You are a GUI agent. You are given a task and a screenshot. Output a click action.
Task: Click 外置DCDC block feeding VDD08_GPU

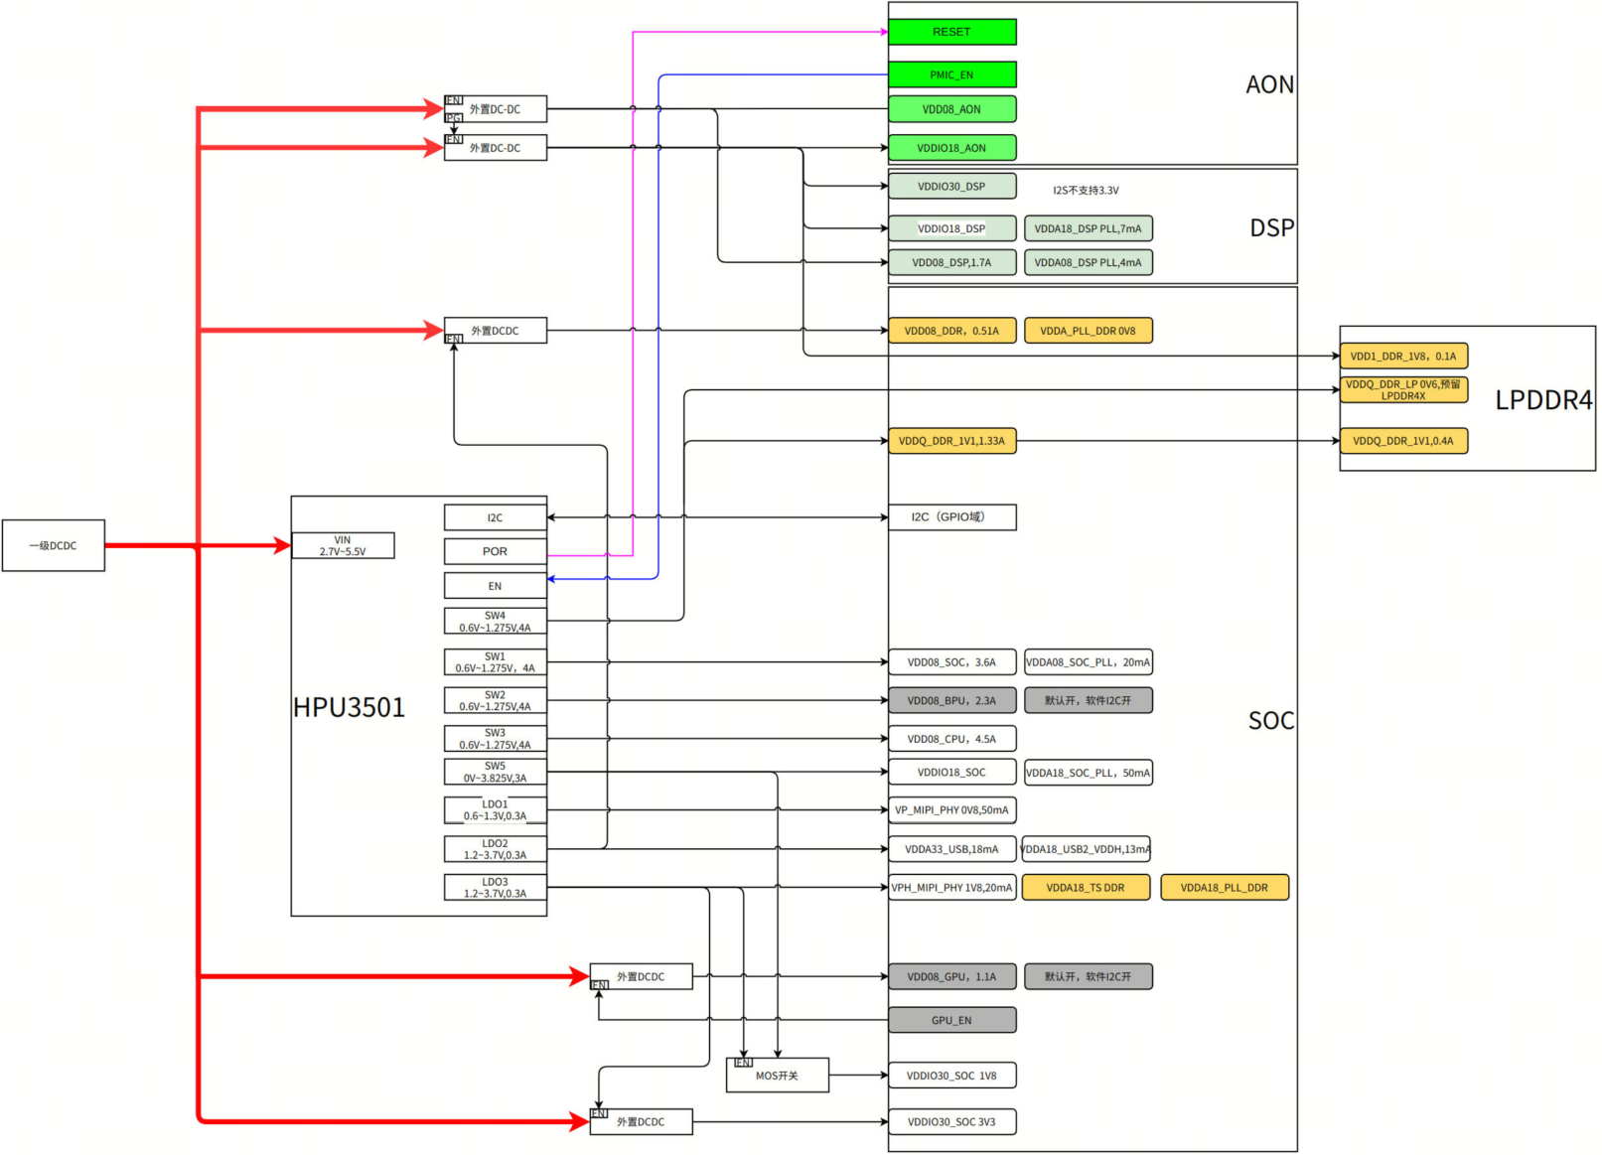[641, 977]
